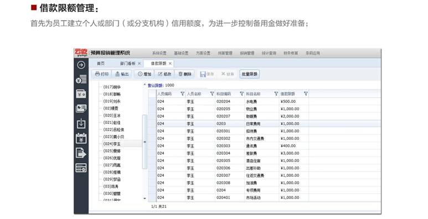Image resolution: width=428 pixels, height=219 pixels.
Task: Select the (02) node in the tree
Action: click(x=111, y=108)
